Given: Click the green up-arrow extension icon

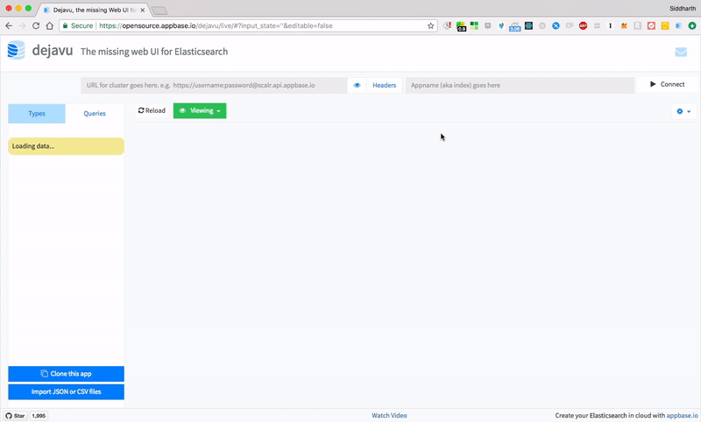Looking at the screenshot, I should coord(692,26).
